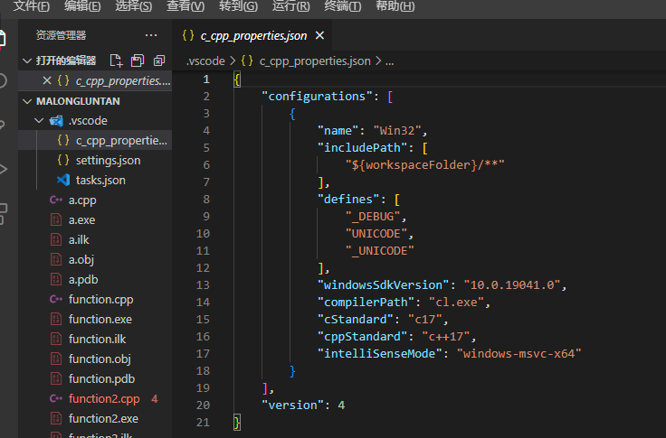Image resolution: width=666 pixels, height=438 pixels.
Task: Open function.cpp file
Action: pos(95,299)
